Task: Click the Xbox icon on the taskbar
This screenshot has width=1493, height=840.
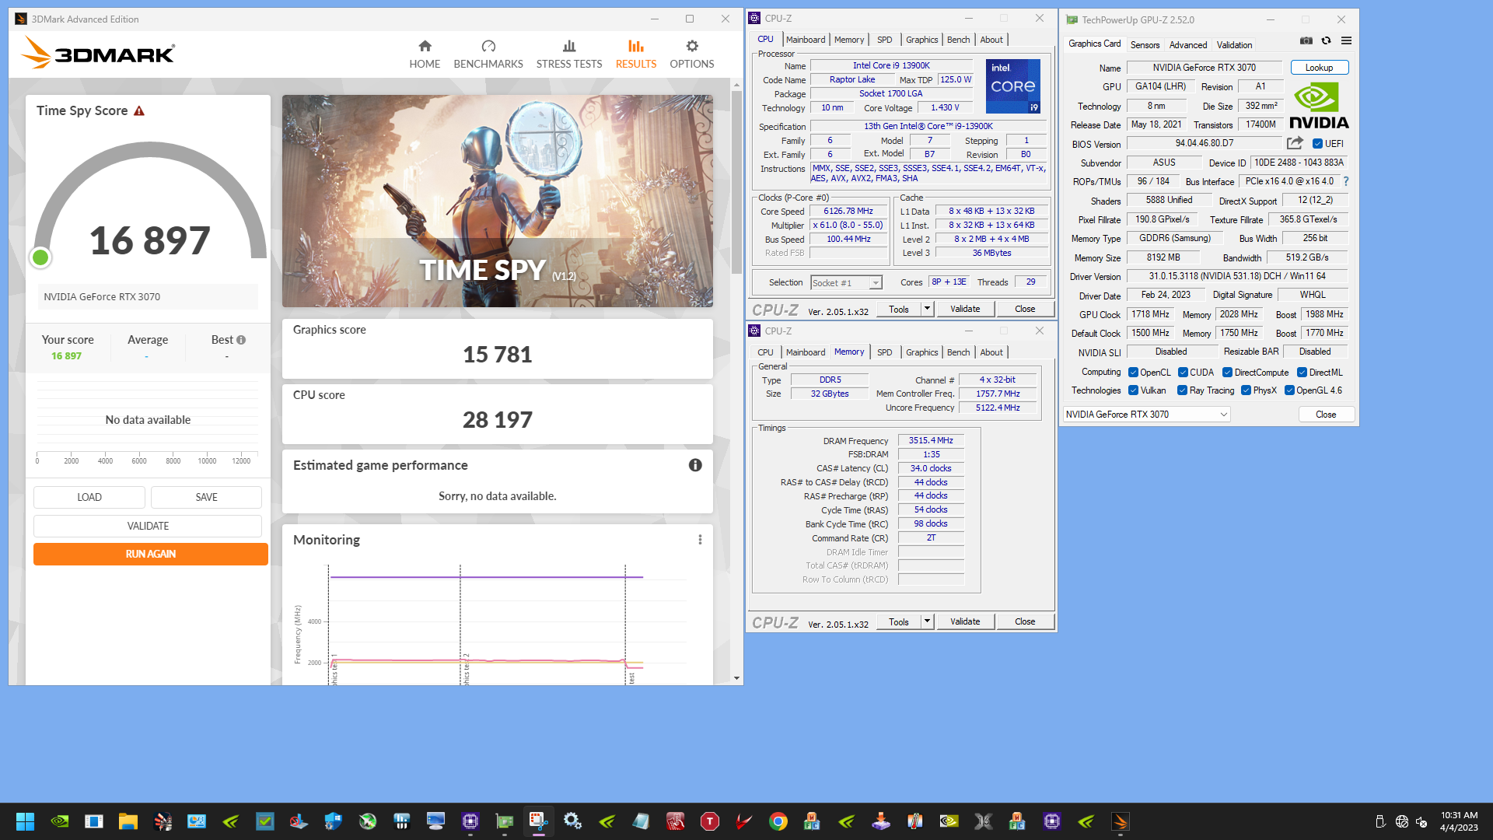Action: click(368, 821)
